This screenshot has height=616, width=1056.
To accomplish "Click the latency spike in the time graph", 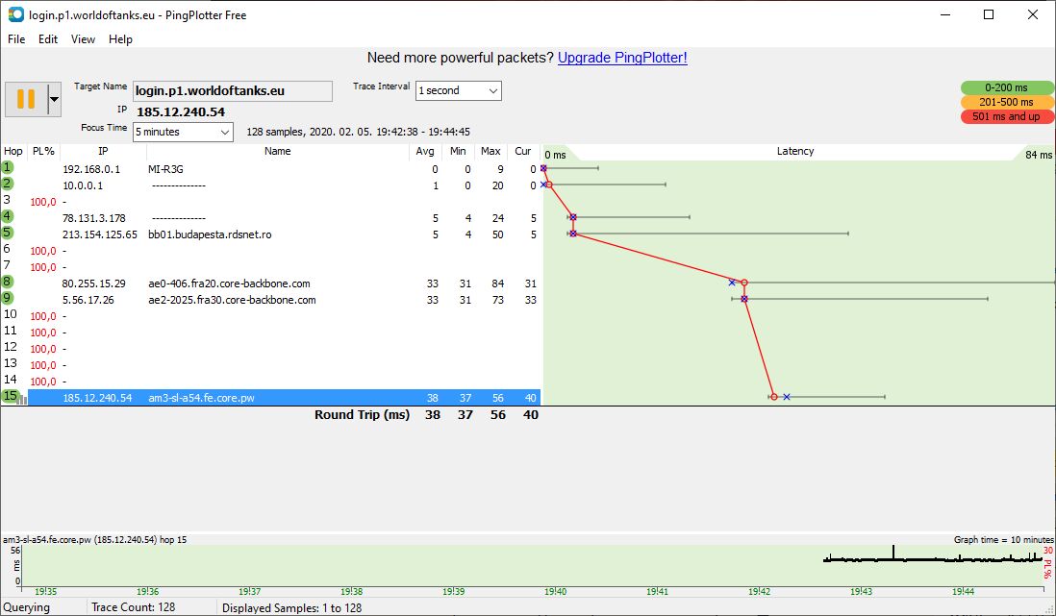I will coord(893,552).
